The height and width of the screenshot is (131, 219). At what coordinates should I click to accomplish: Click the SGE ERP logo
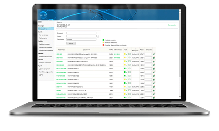(x=43, y=15)
